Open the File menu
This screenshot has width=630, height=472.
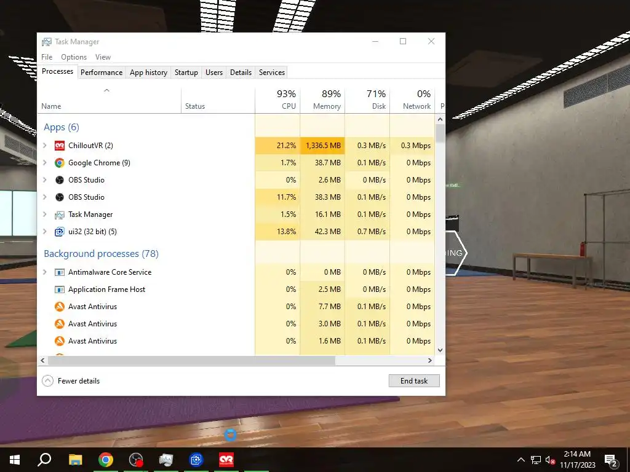pos(47,57)
